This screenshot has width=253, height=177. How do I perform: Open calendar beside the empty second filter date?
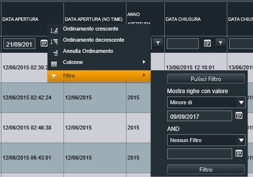pos(239,153)
